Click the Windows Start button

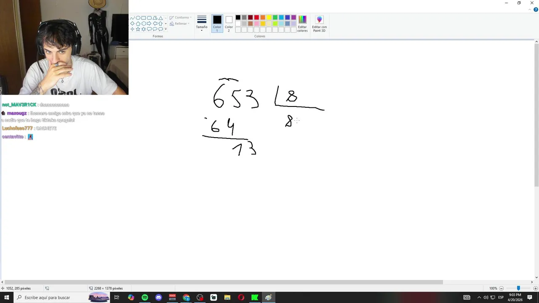(x=7, y=298)
